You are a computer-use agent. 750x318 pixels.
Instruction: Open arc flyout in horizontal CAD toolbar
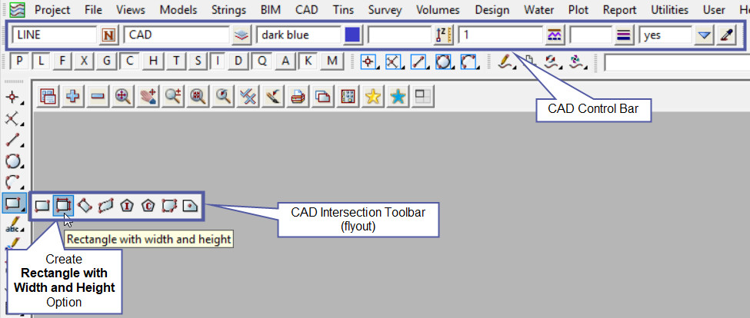pyautogui.click(x=468, y=62)
